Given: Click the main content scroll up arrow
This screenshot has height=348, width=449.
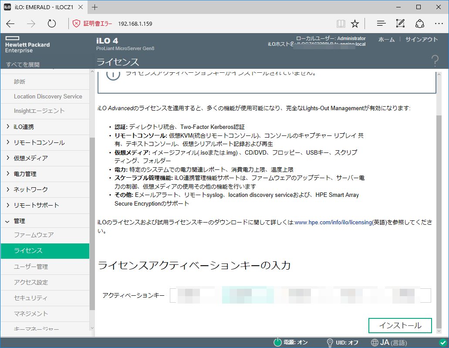Looking at the screenshot, I should pyautogui.click(x=439, y=74).
